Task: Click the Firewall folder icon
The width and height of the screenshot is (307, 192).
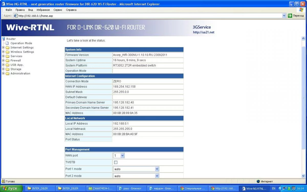Action: (7, 61)
